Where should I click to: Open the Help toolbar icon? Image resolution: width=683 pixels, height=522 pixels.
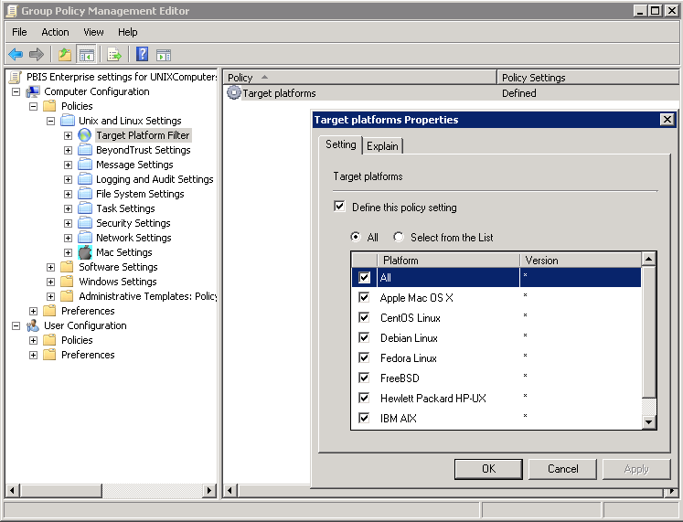(142, 55)
